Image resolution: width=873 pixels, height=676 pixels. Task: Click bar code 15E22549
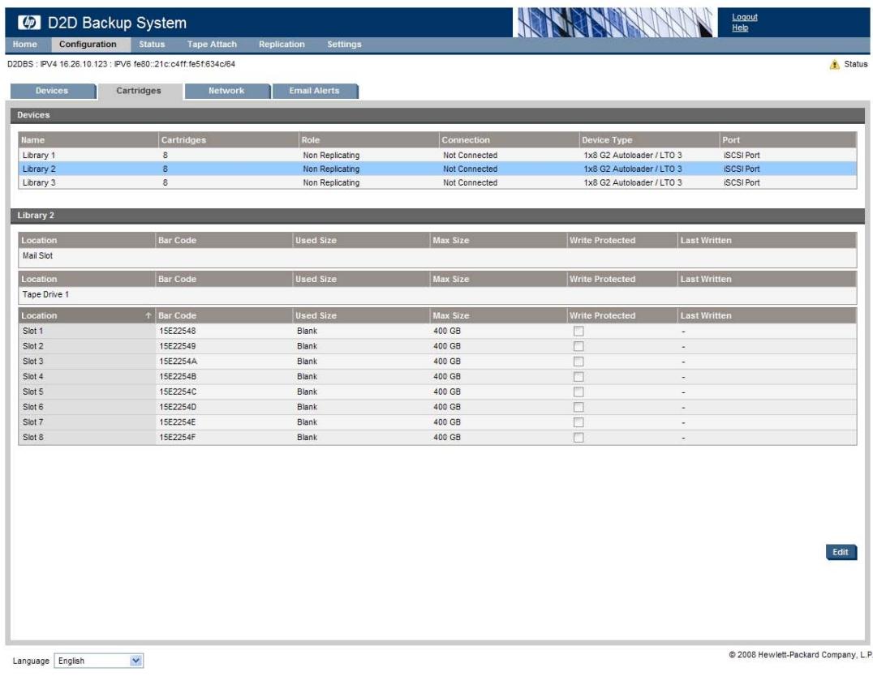[x=178, y=346]
